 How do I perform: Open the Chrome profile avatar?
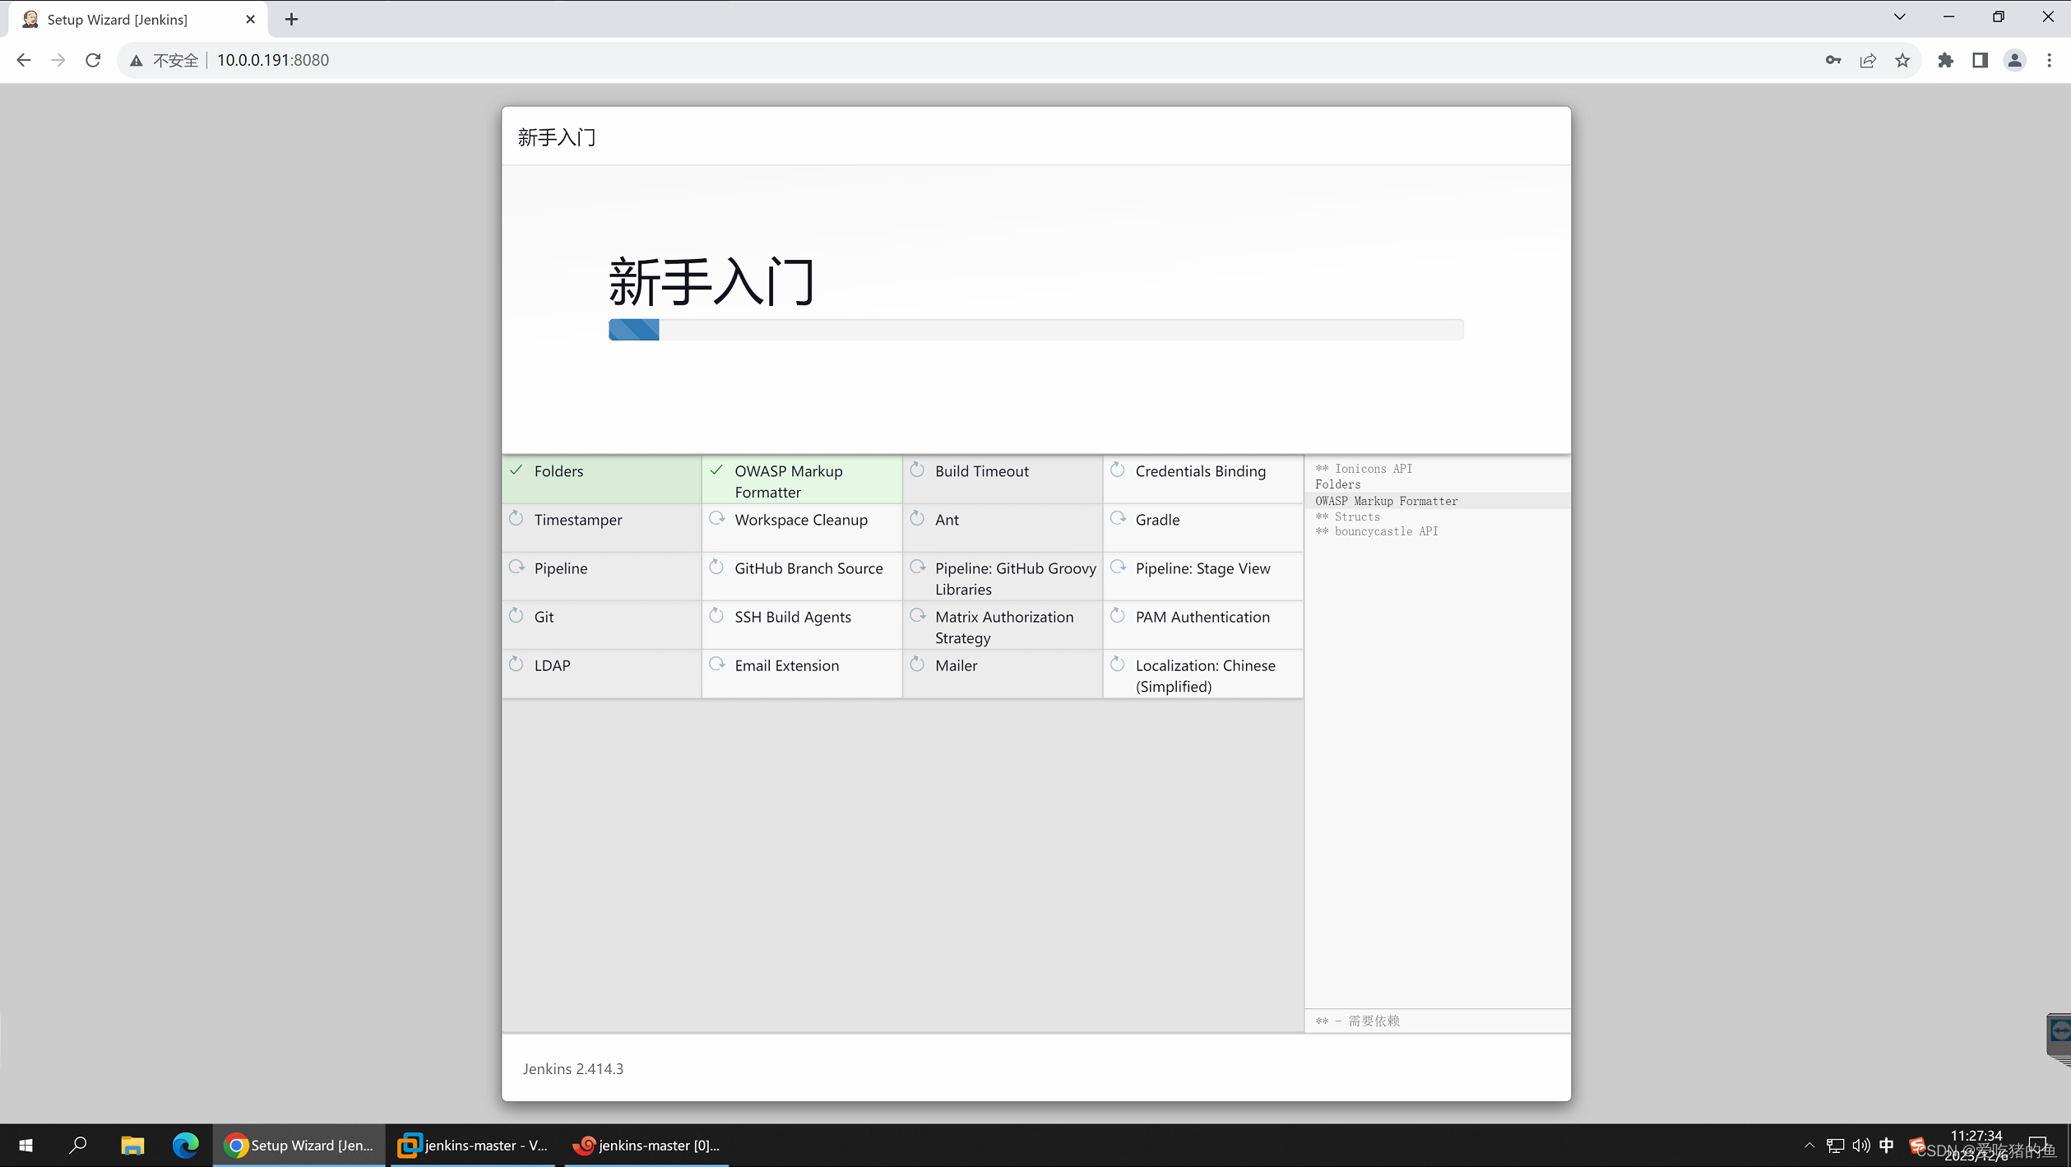2014,60
